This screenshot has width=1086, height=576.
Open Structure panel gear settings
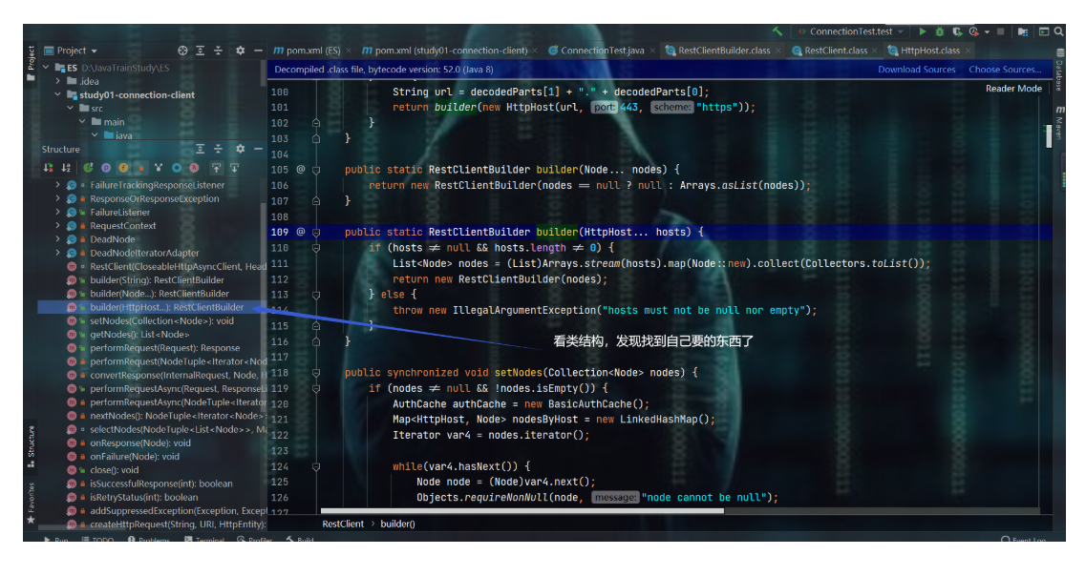coord(241,150)
